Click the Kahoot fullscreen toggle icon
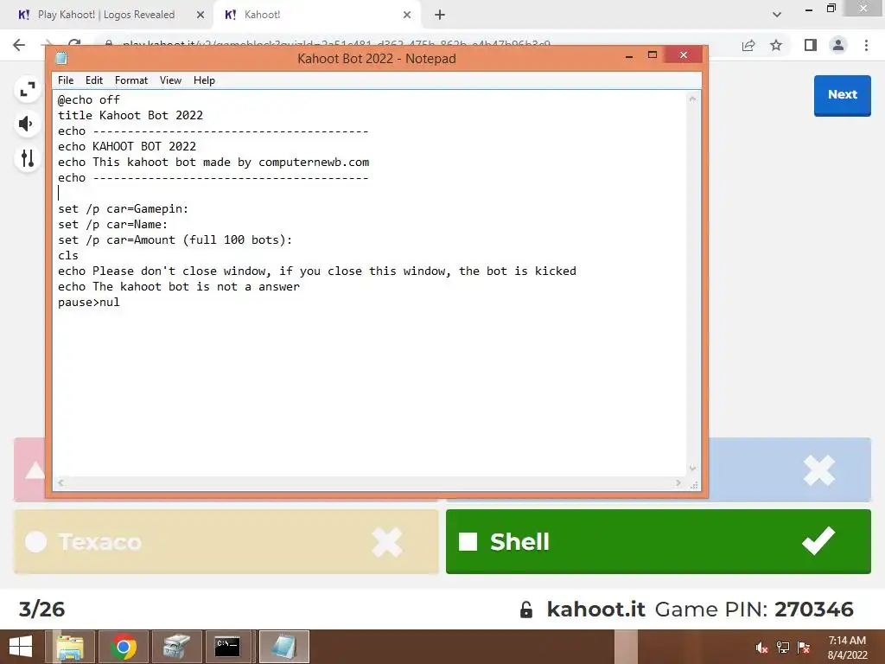This screenshot has height=664, width=885. (27, 90)
